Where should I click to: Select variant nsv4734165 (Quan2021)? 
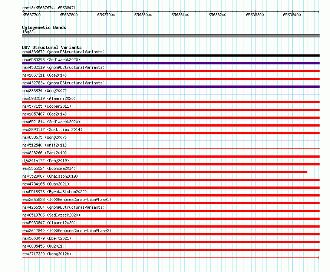46,184
